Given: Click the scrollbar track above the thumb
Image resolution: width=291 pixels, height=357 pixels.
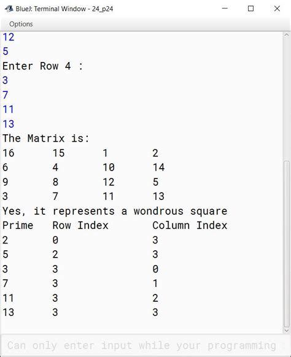Looking at the screenshot, I should click(287, 99).
